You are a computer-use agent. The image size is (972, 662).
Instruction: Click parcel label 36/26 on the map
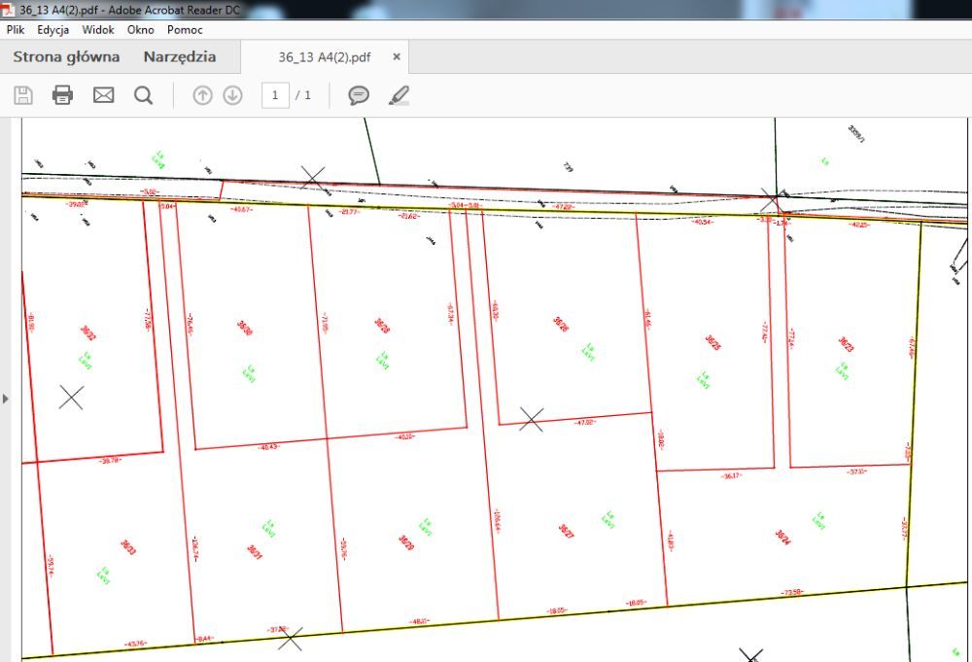pos(561,324)
